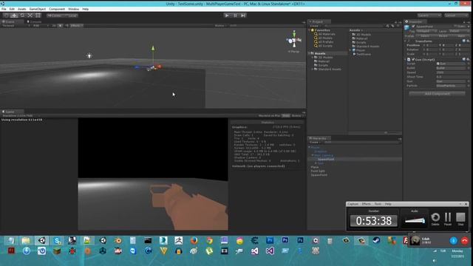Image resolution: width=473 pixels, height=266 pixels.
Task: Select the Rotate tool in Unity toolbar
Action: coord(22,15)
